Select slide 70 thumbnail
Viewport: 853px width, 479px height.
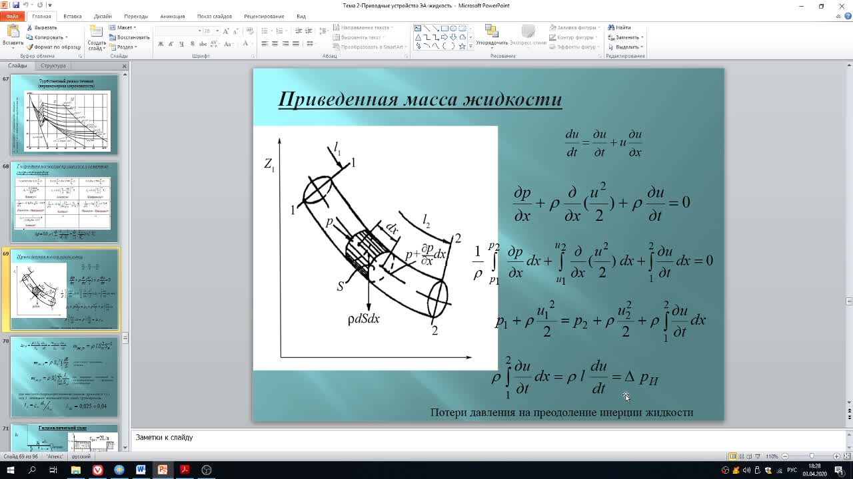pos(64,377)
